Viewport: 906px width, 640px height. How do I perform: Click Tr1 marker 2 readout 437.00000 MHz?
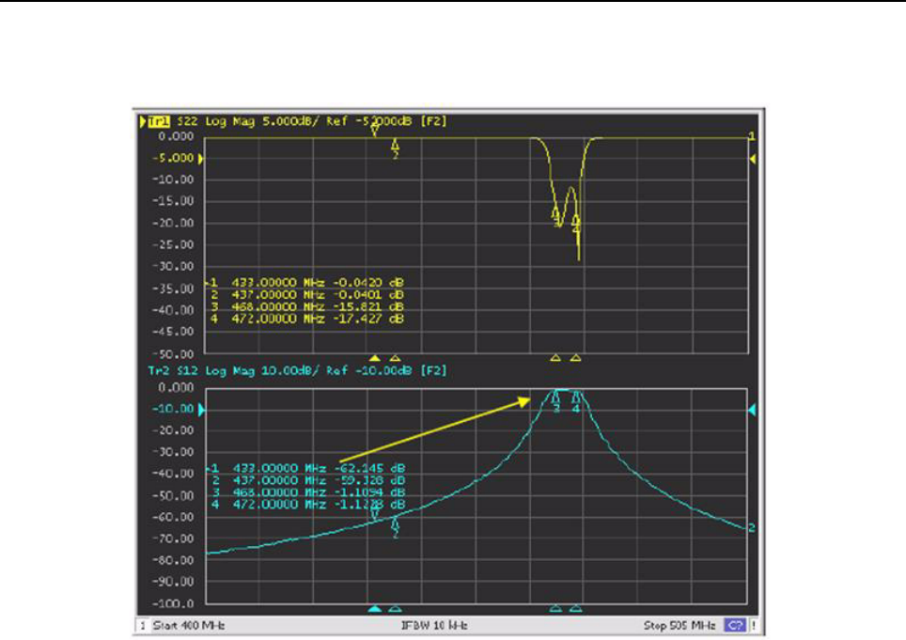(x=305, y=295)
